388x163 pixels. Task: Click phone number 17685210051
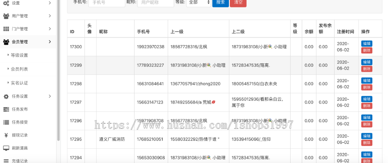tap(150, 139)
